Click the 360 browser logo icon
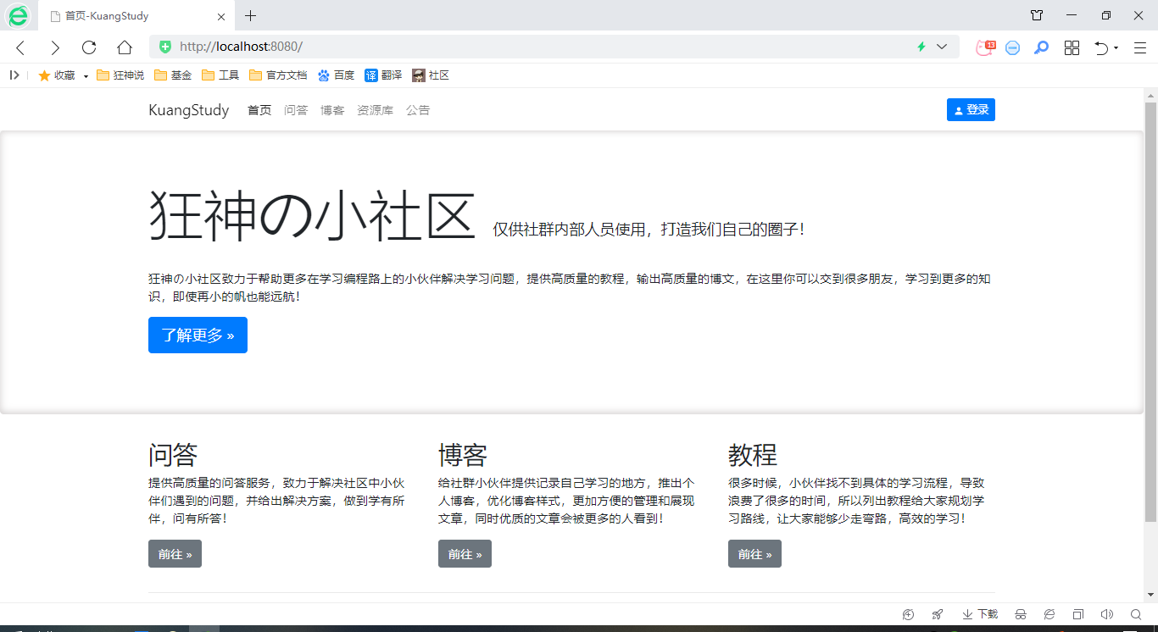This screenshot has height=632, width=1158. (18, 15)
